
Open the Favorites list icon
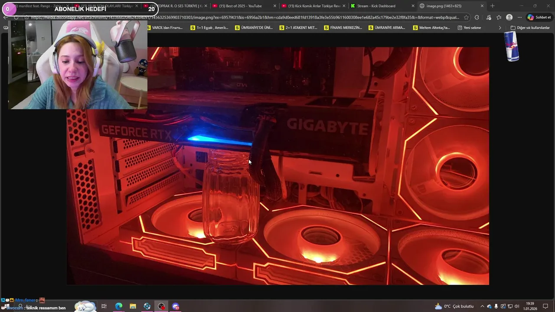click(x=499, y=17)
